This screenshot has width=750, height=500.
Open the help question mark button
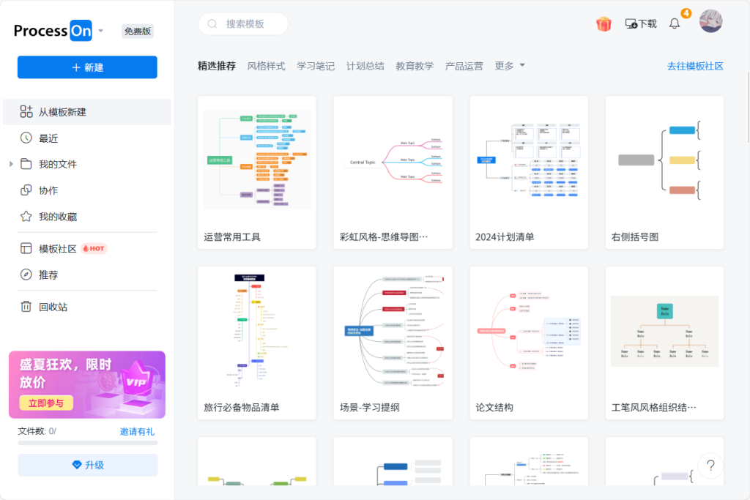(x=710, y=466)
